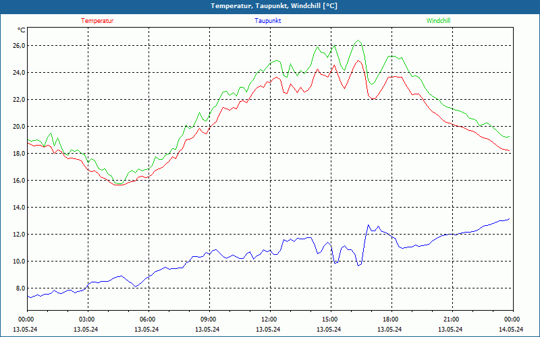Image resolution: width=540 pixels, height=337 pixels.
Task: Click the 15:00 time axis label
Action: pos(331,319)
